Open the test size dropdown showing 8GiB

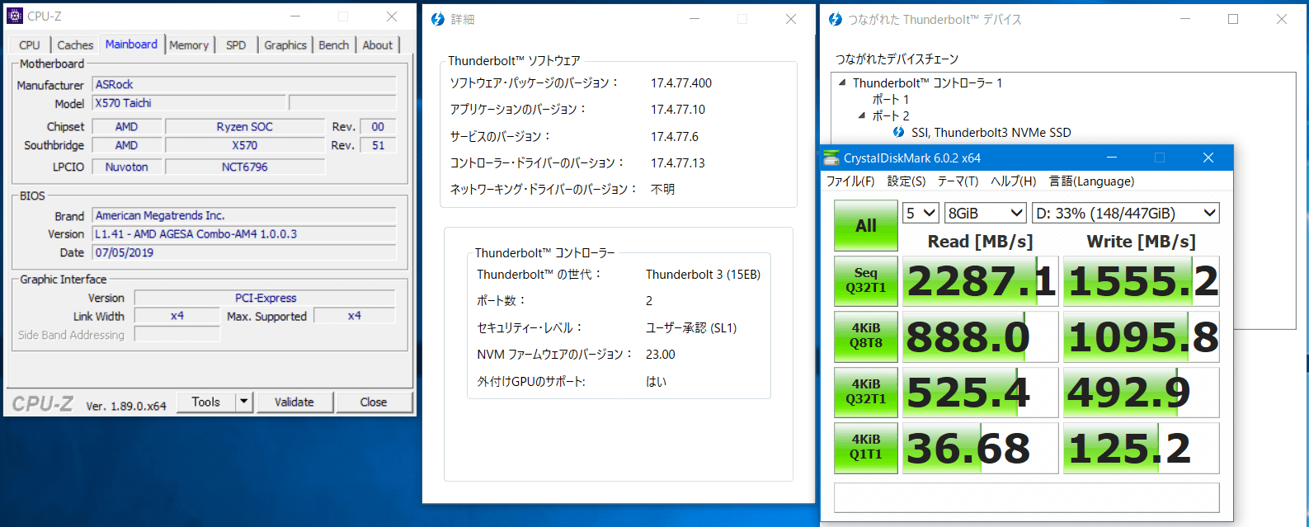(x=986, y=213)
